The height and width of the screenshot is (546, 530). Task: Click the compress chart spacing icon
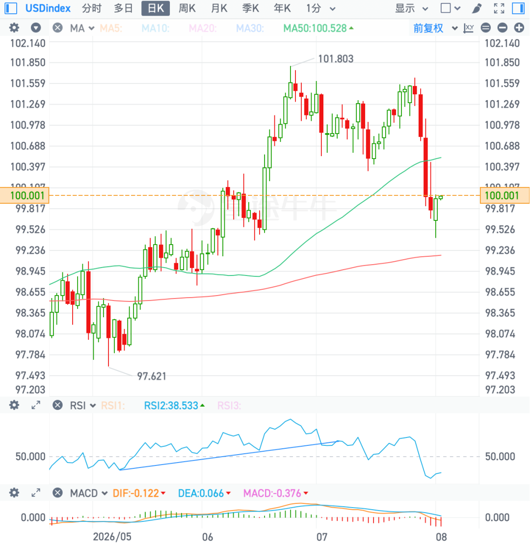point(486,28)
